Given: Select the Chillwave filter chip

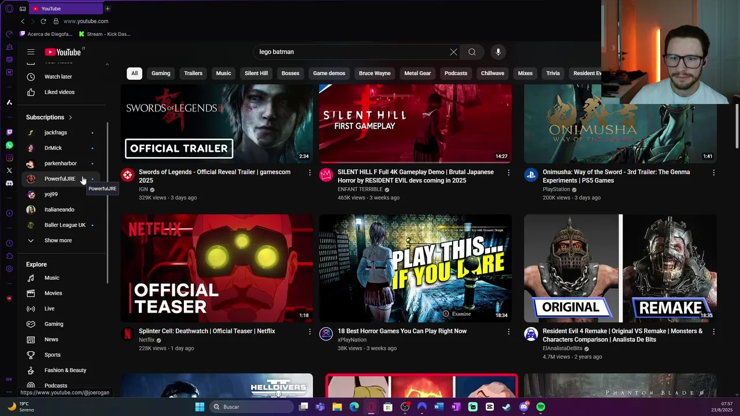Looking at the screenshot, I should pos(493,73).
